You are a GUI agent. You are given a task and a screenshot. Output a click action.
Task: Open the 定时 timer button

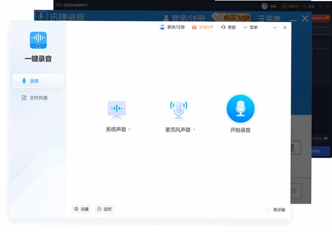[x=105, y=209]
